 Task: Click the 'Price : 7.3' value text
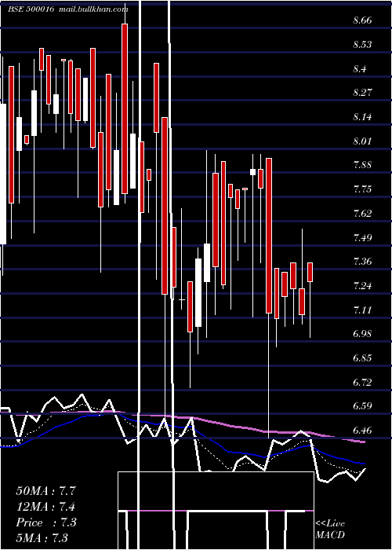pyautogui.click(x=45, y=522)
